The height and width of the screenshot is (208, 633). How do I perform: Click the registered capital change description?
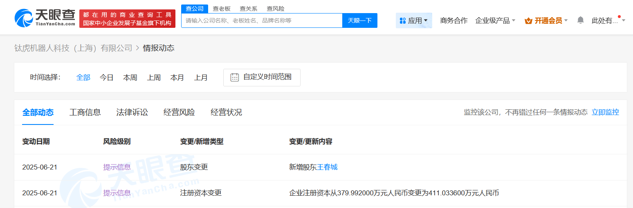click(394, 193)
